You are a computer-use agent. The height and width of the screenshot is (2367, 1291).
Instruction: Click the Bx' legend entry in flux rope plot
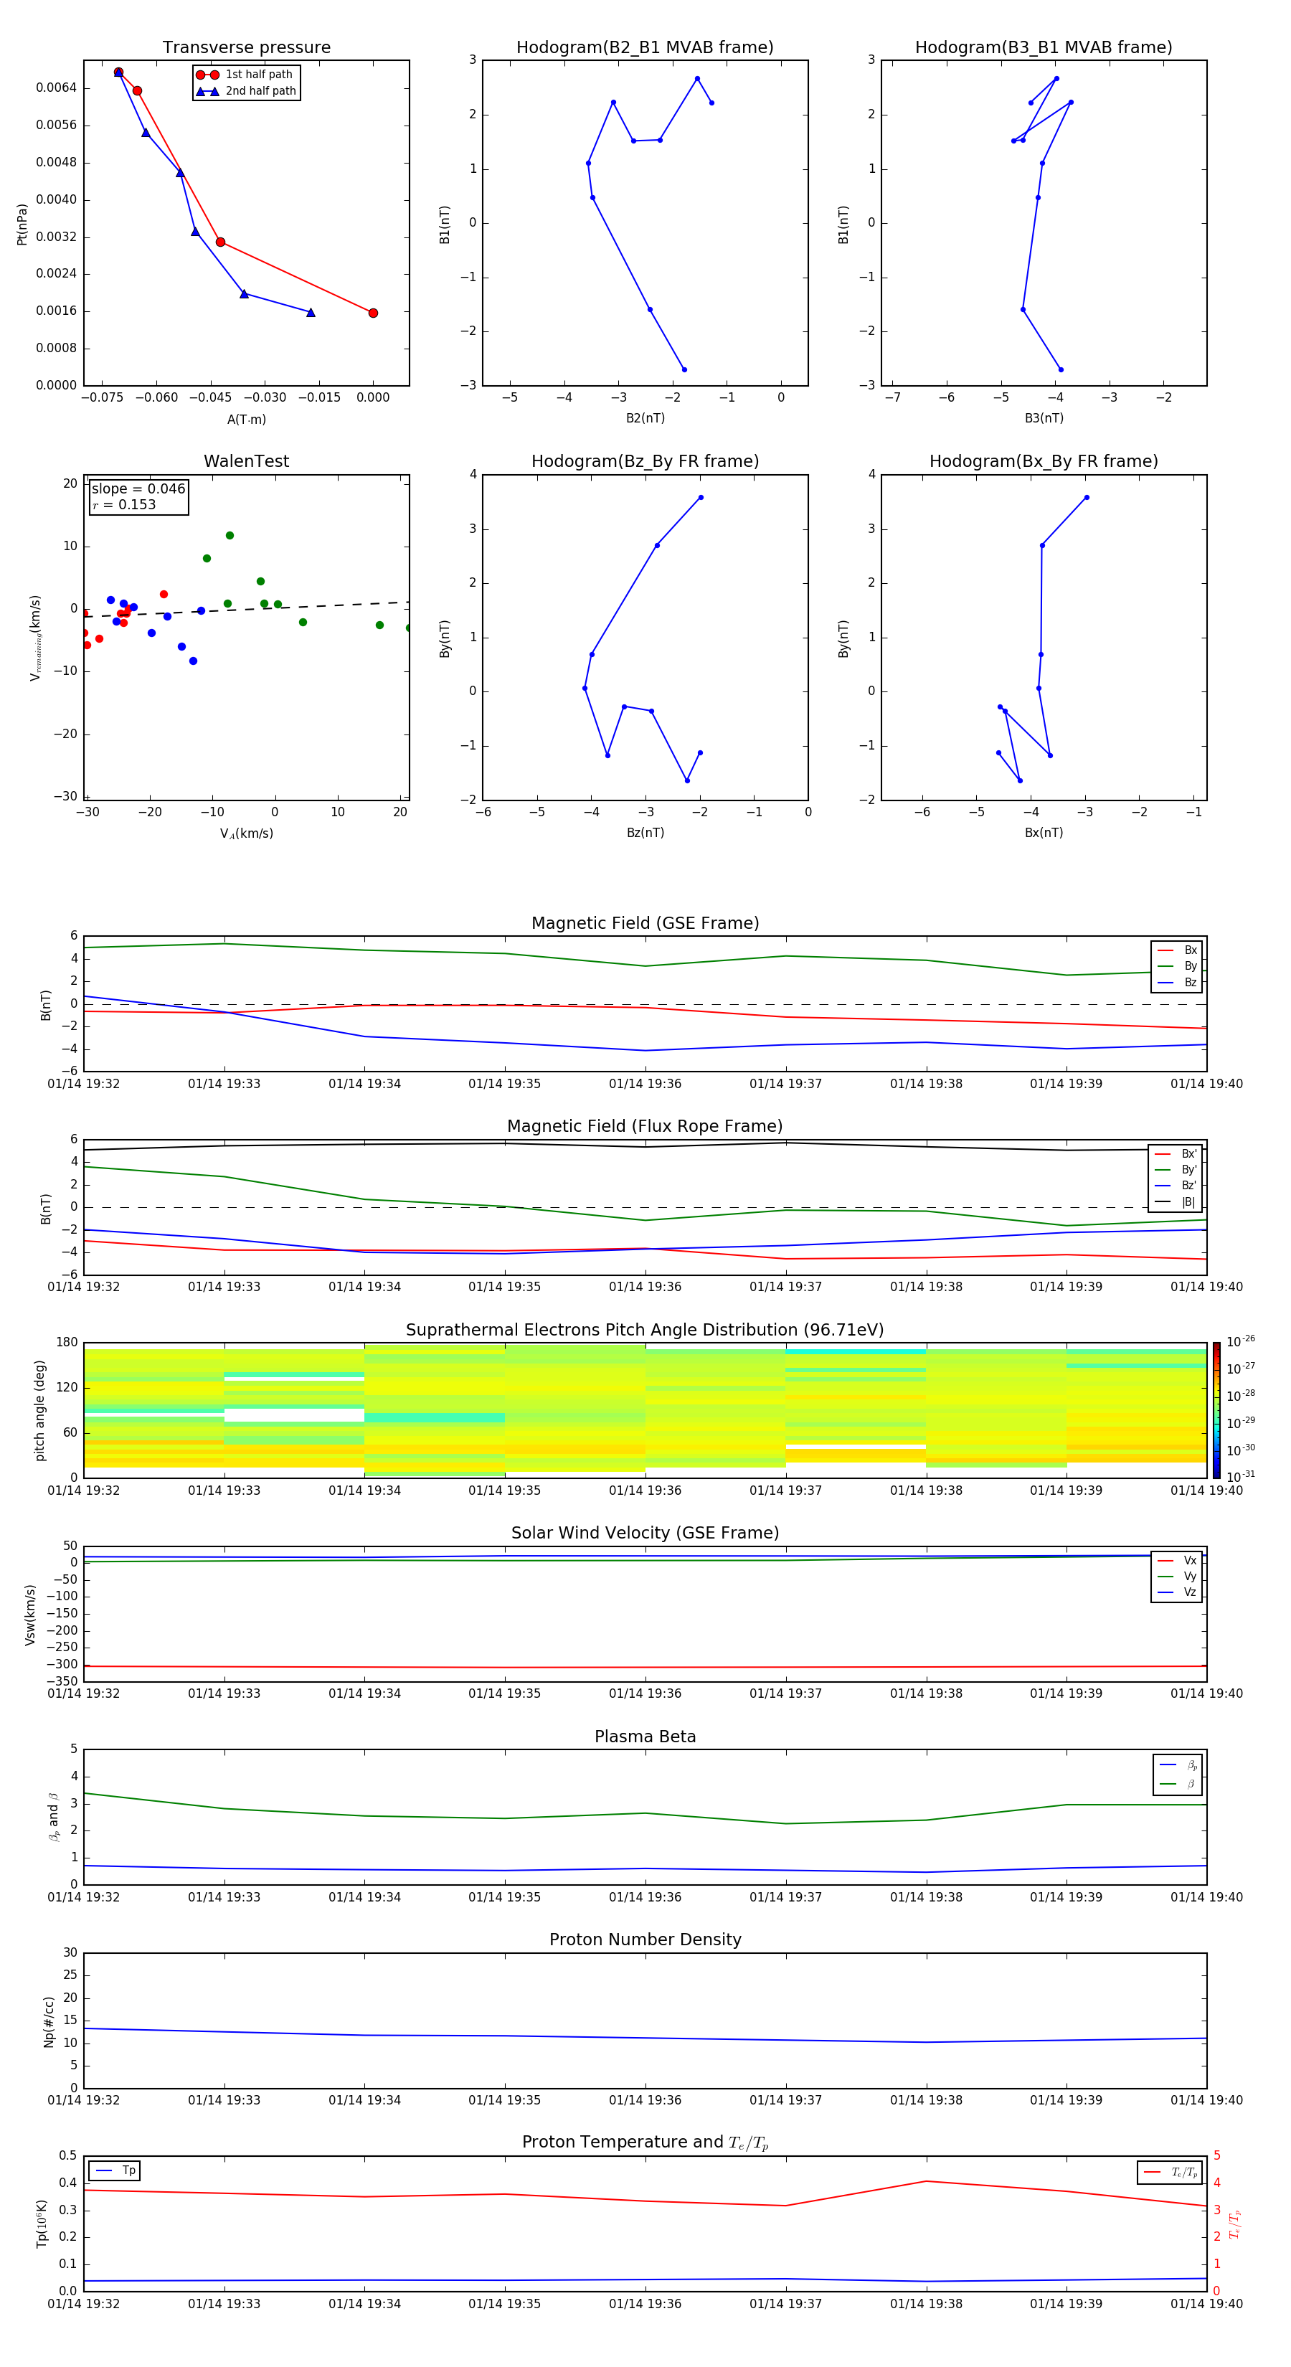1176,1154
